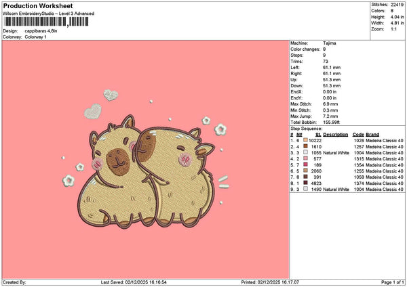The width and height of the screenshot is (407, 287).
Task: Click the Max Jump value '7.2 mm'
Action: click(330, 116)
